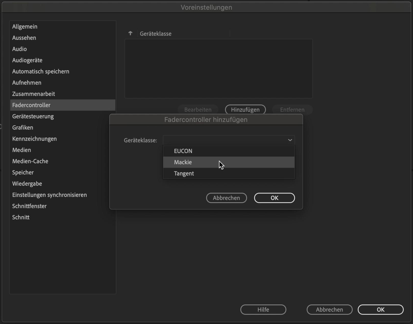Go to Audiogeräte settings
Image resolution: width=413 pixels, height=324 pixels.
tap(27, 60)
